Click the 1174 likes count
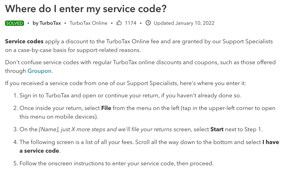296x177 pixels. point(131,23)
